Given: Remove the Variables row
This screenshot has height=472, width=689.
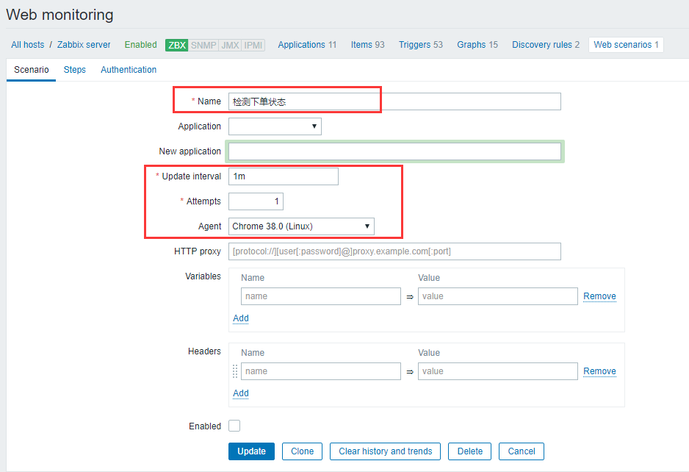Looking at the screenshot, I should point(599,296).
